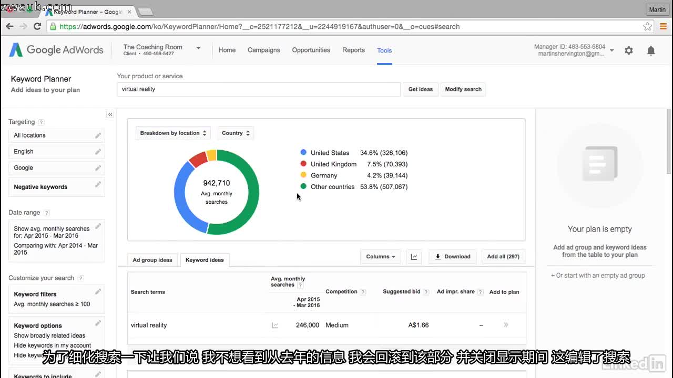Edit Negative keywords with the pencil icon
The width and height of the screenshot is (673, 378).
coord(98,185)
